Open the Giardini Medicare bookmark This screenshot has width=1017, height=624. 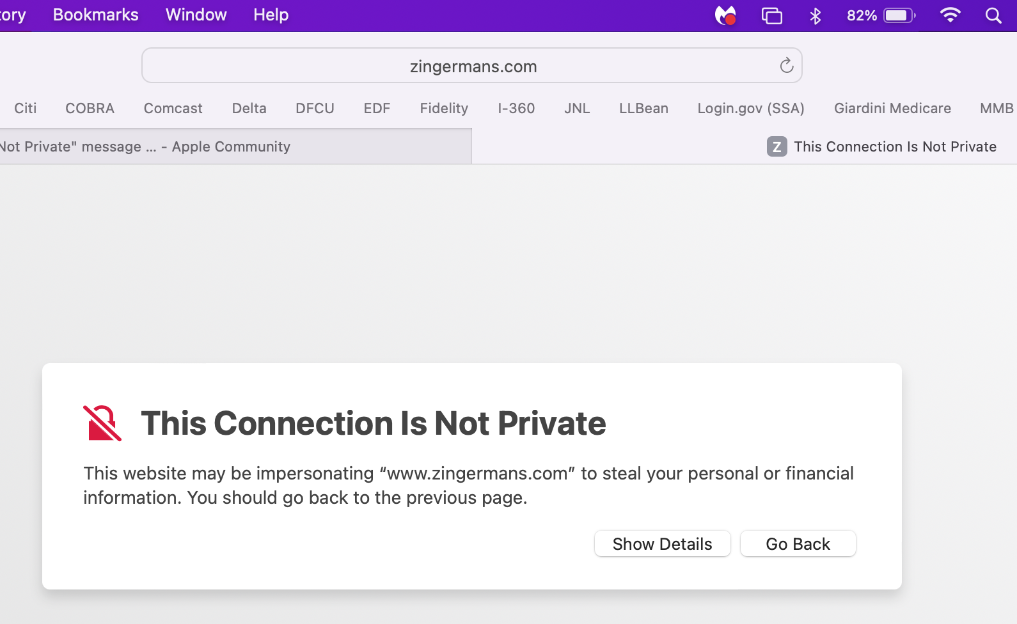892,108
